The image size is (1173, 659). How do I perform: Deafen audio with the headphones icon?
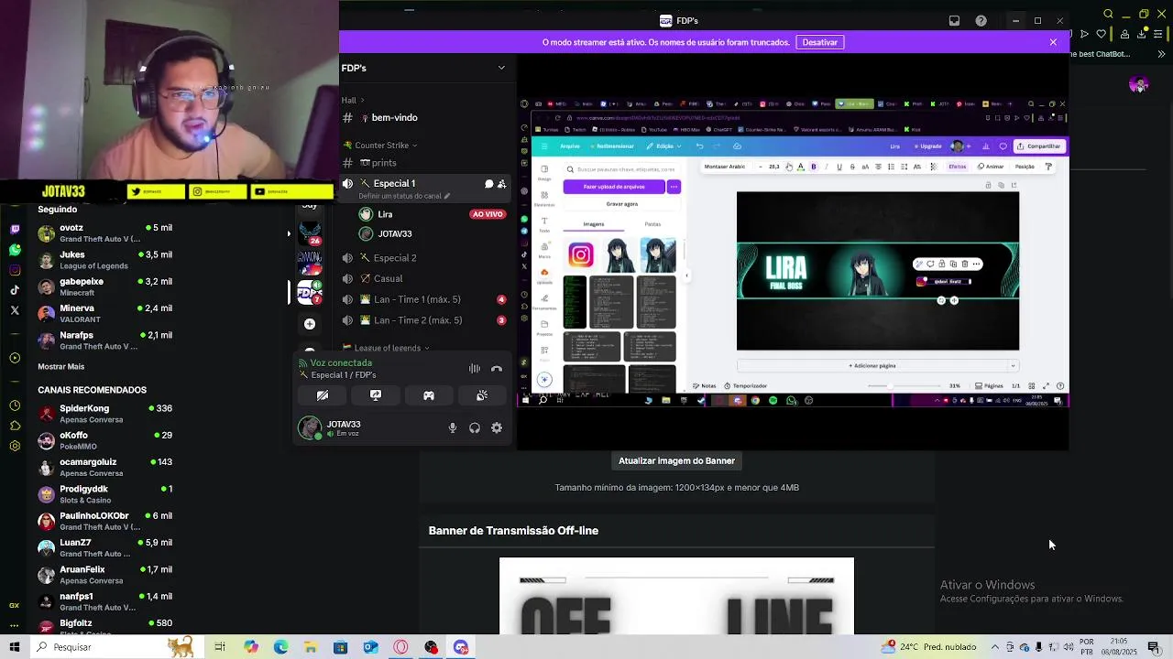point(475,427)
